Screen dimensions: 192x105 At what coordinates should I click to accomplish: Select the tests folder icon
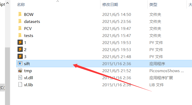tap(20, 35)
